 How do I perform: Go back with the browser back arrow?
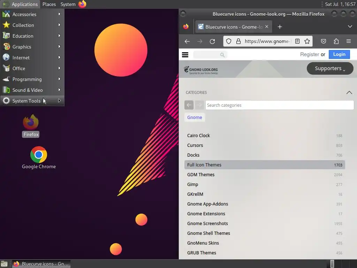(x=187, y=41)
